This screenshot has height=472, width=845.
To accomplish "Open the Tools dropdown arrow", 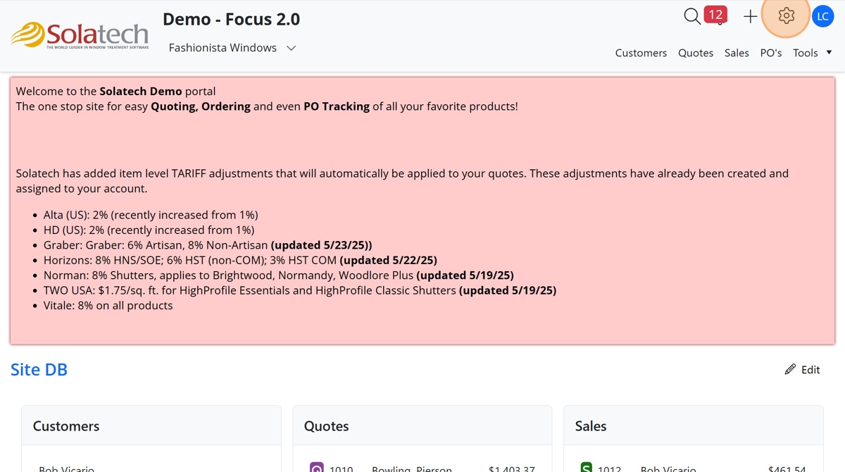I will click(x=829, y=53).
